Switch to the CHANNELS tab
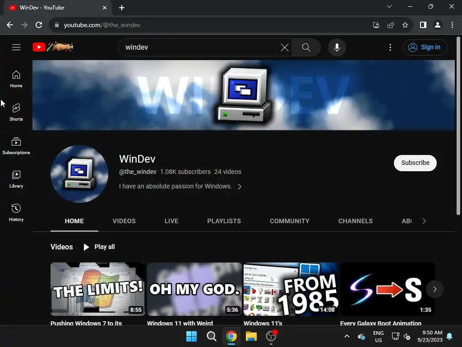The height and width of the screenshot is (347, 462). point(356,221)
